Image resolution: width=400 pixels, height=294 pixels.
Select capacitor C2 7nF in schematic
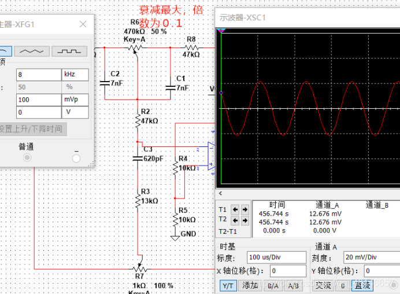(x=105, y=83)
